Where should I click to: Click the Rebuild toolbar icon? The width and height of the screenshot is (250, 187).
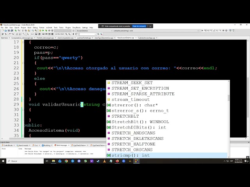pos(49,30)
